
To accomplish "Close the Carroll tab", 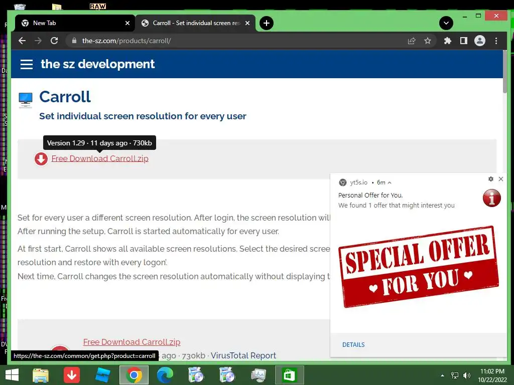I will pyautogui.click(x=247, y=23).
